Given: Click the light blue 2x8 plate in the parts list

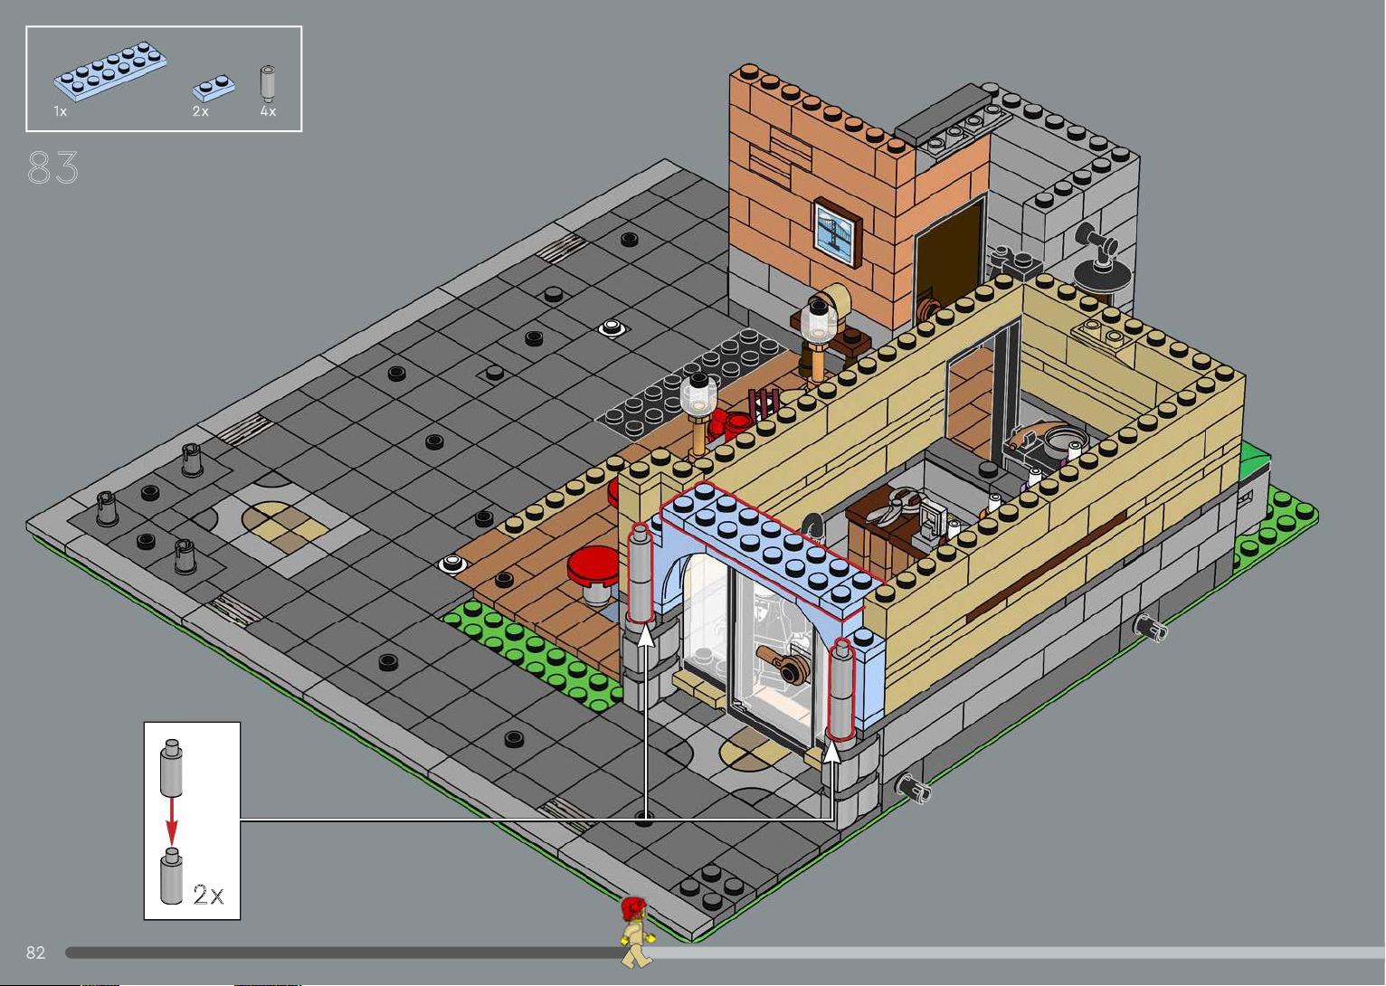Looking at the screenshot, I should pos(110,70).
